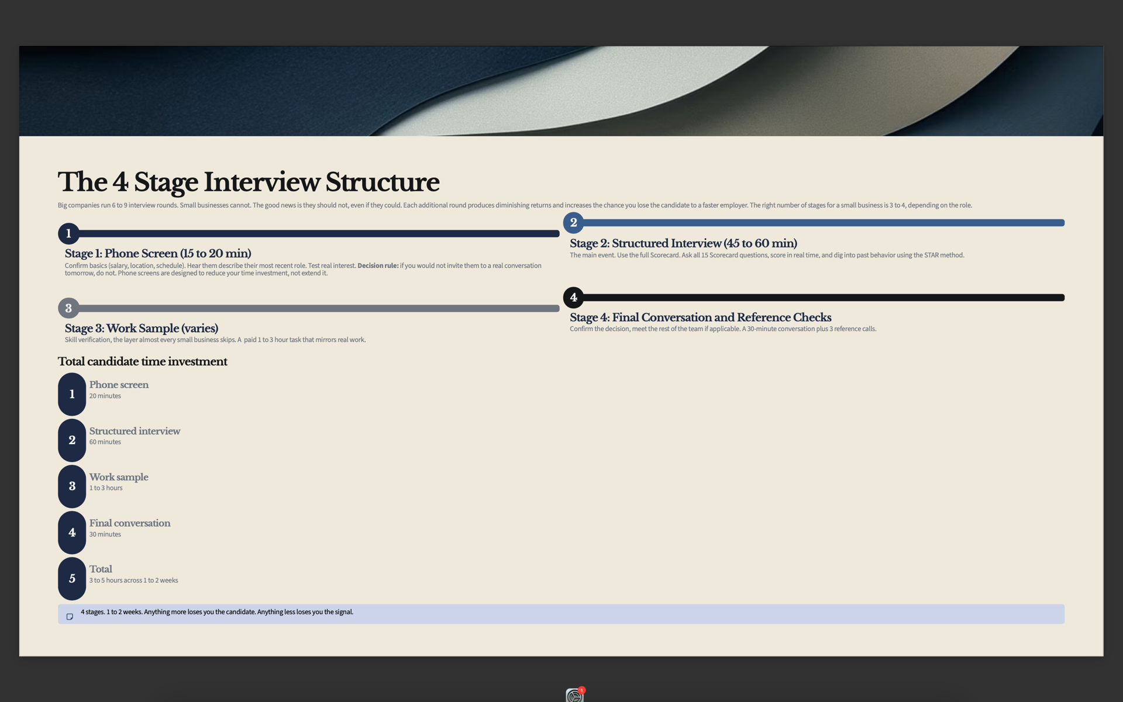Click the number 2 pill beside Structured interview
1123x702 pixels.
72,440
